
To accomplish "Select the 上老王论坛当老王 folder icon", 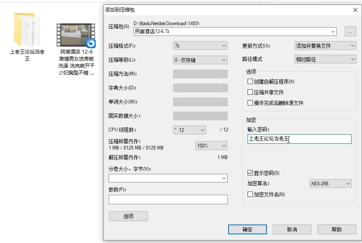I will tap(27, 30).
